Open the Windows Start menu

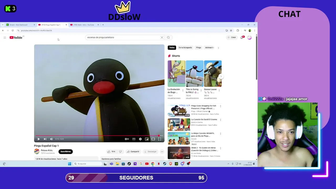tap(70, 164)
